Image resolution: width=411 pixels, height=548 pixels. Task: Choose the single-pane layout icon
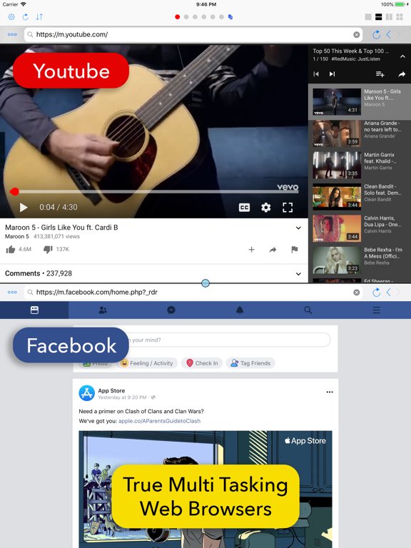pos(368,17)
